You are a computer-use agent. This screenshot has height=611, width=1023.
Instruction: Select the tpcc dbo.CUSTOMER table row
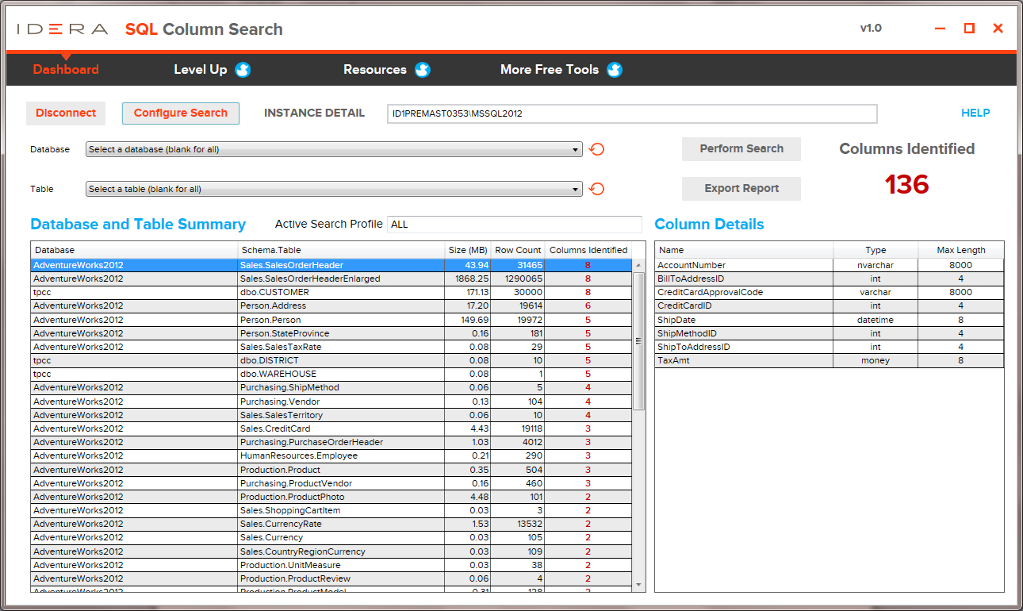[x=317, y=292]
